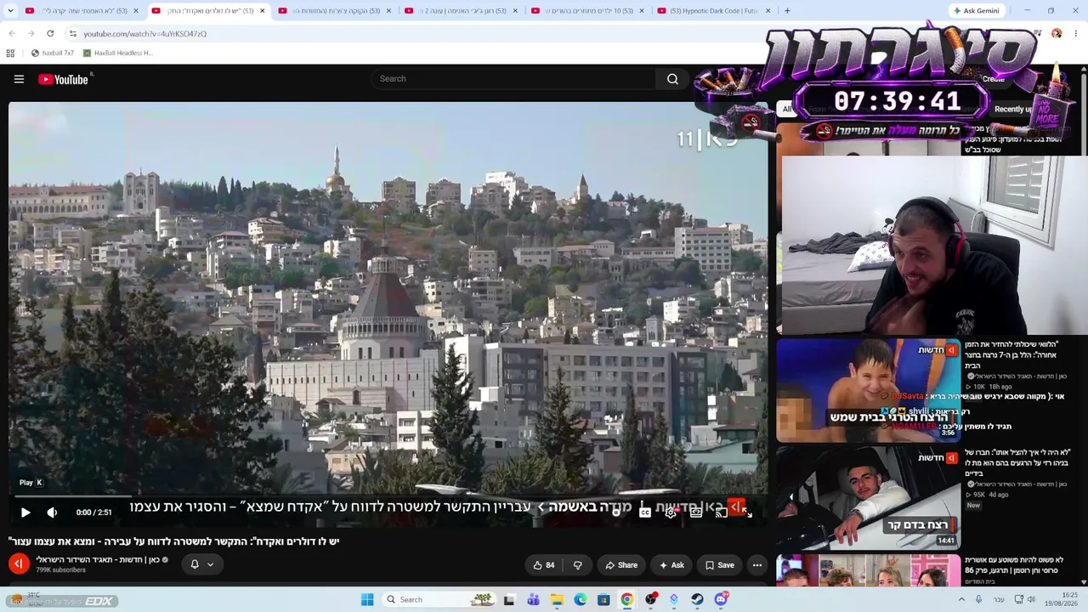1088x612 pixels.
Task: Switch to the 'לא האמנתי שזה יקרה' tab
Action: pyautogui.click(x=82, y=11)
